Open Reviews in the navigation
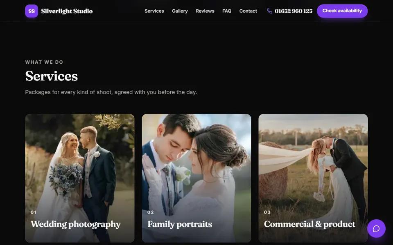 pos(205,11)
